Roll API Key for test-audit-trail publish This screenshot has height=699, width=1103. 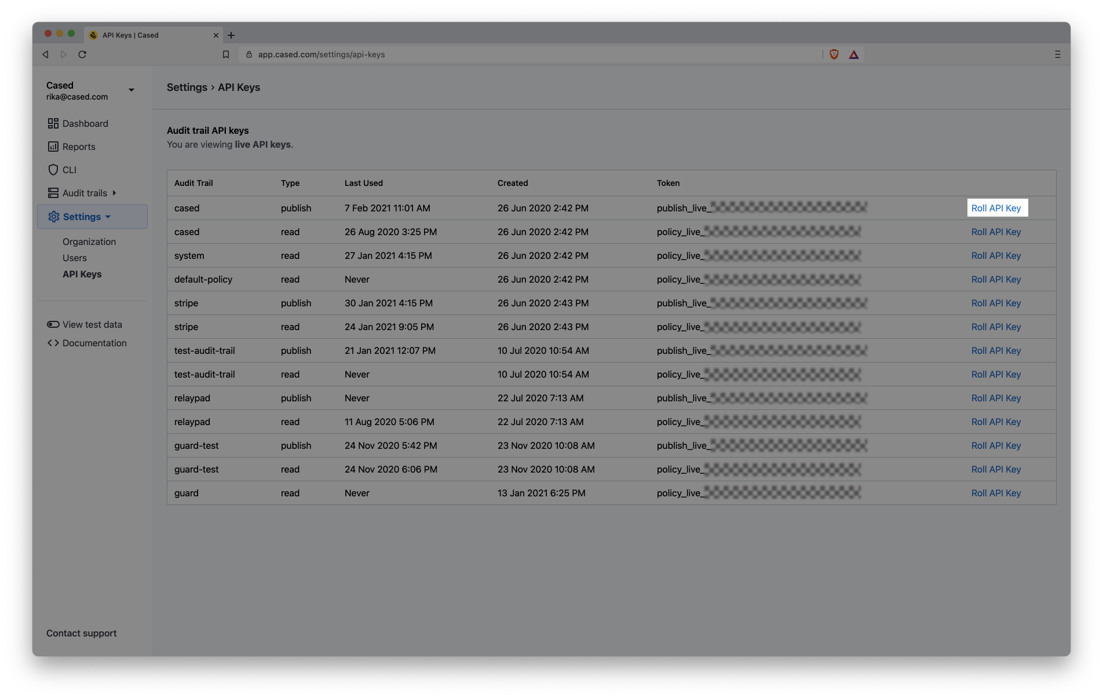pyautogui.click(x=996, y=350)
